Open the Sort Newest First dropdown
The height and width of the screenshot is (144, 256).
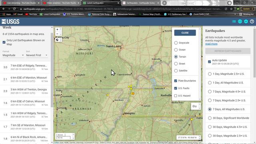[37, 55]
